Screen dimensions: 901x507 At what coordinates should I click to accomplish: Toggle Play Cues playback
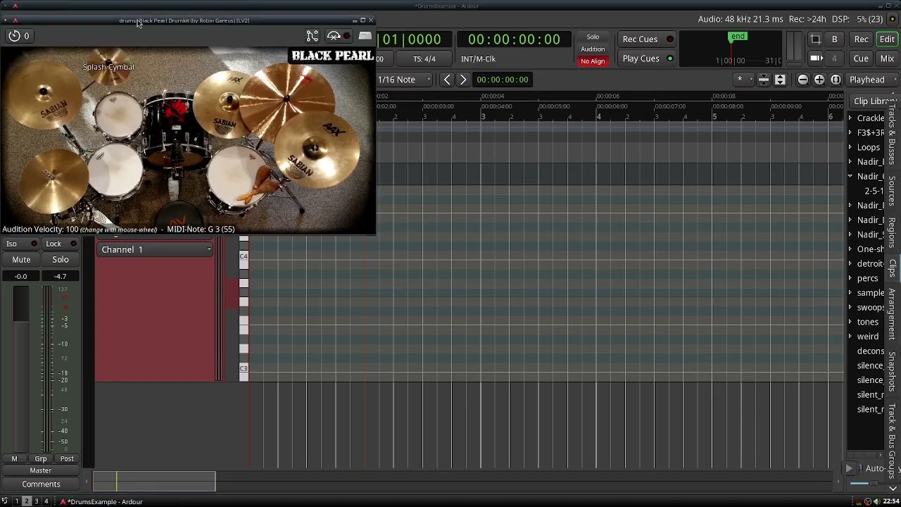648,58
